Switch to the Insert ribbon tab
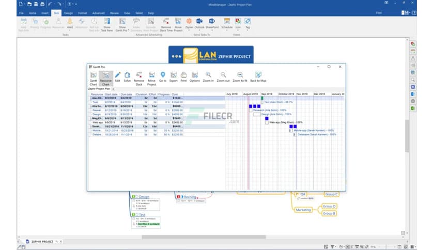432x250 pixels. click(45, 13)
